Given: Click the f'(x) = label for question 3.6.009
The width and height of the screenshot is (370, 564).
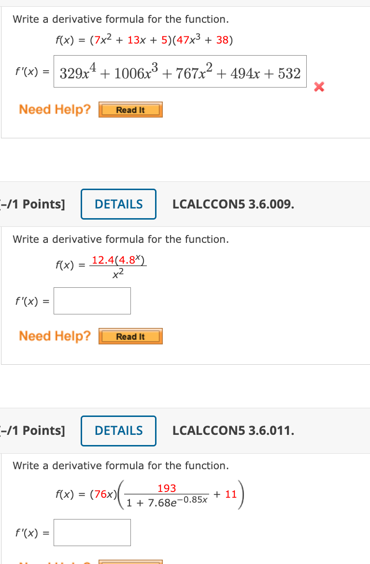Looking at the screenshot, I should (x=32, y=301).
